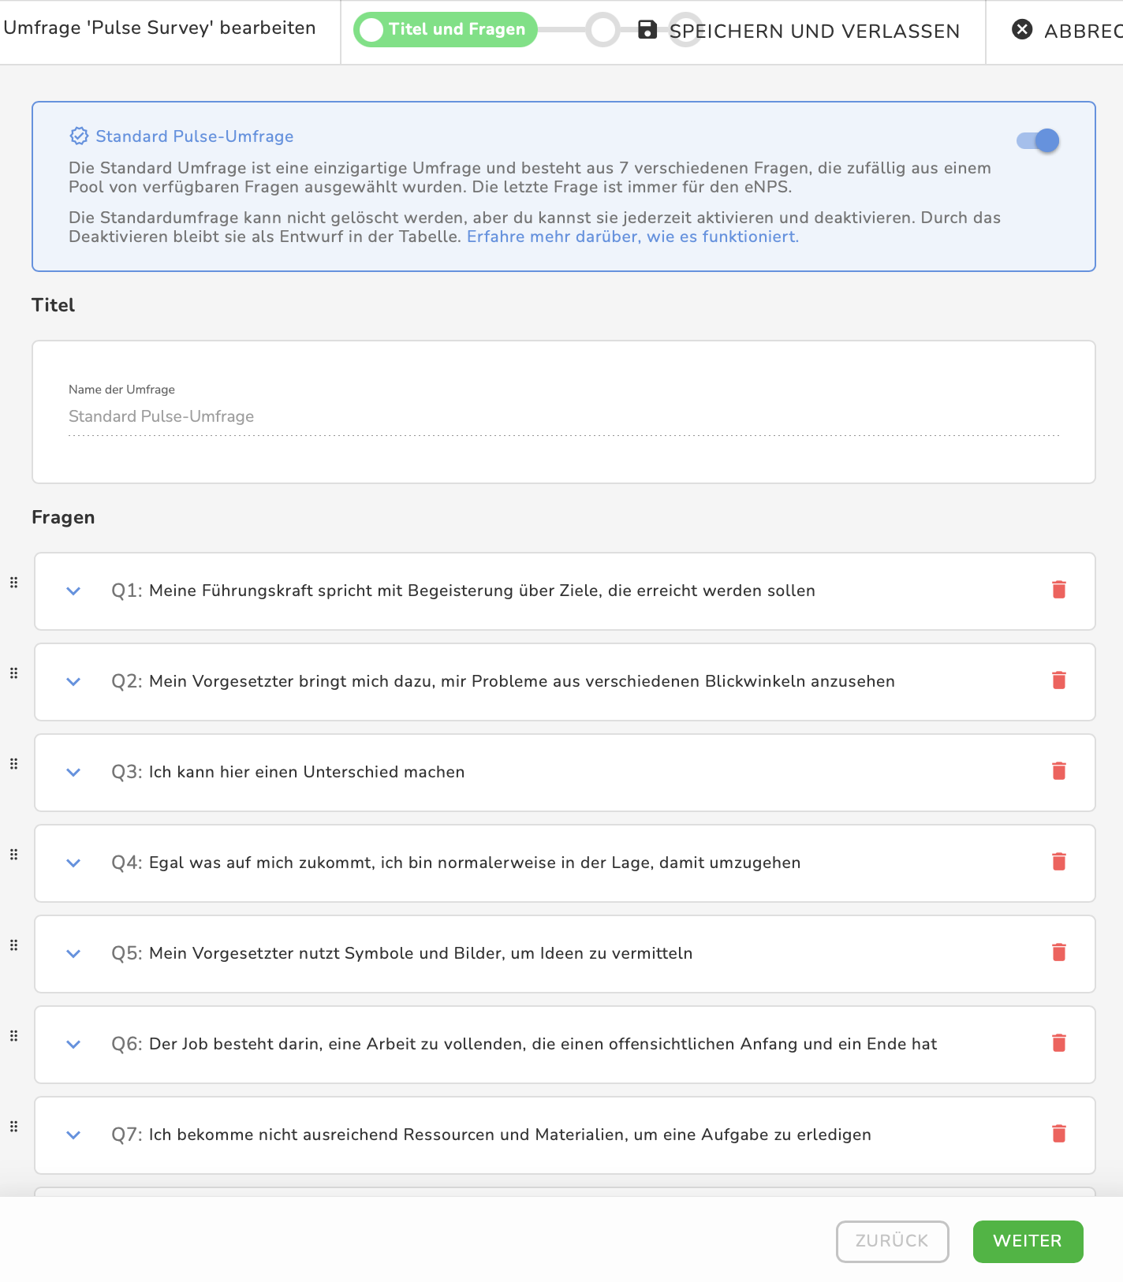1123x1282 pixels.
Task: Expand question Q4 with its chevron
Action: (73, 863)
